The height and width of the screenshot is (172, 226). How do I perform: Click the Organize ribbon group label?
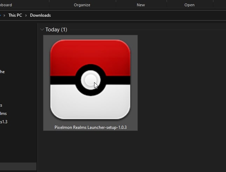82,5
